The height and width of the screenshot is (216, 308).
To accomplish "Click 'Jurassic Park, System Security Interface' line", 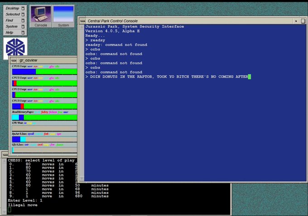I will coord(135,27).
